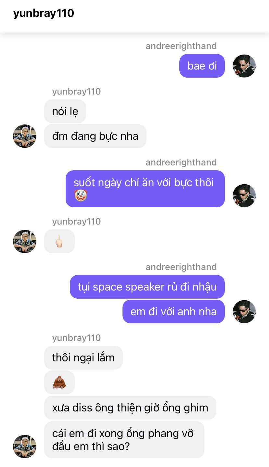This screenshot has height=467, width=269.
Task: Open the yunbray110 avatar beside "đm đang bực nha"
Action: tap(25, 136)
